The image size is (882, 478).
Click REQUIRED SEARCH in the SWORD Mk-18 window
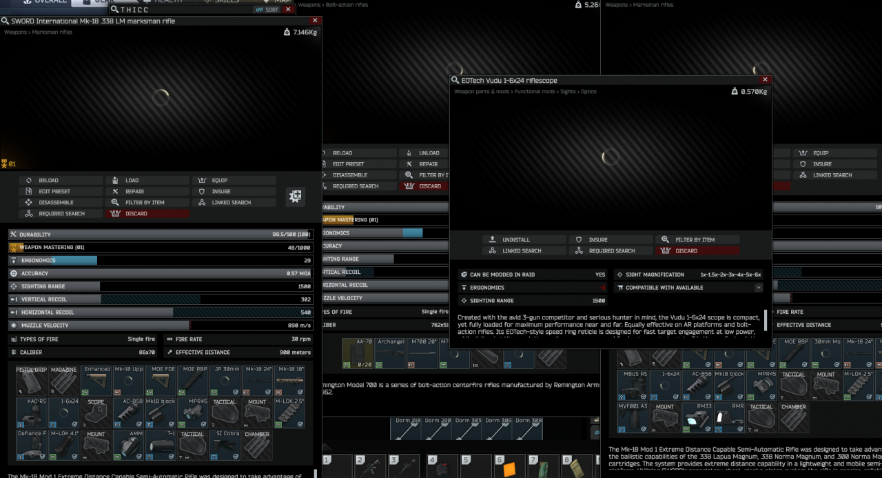point(61,214)
